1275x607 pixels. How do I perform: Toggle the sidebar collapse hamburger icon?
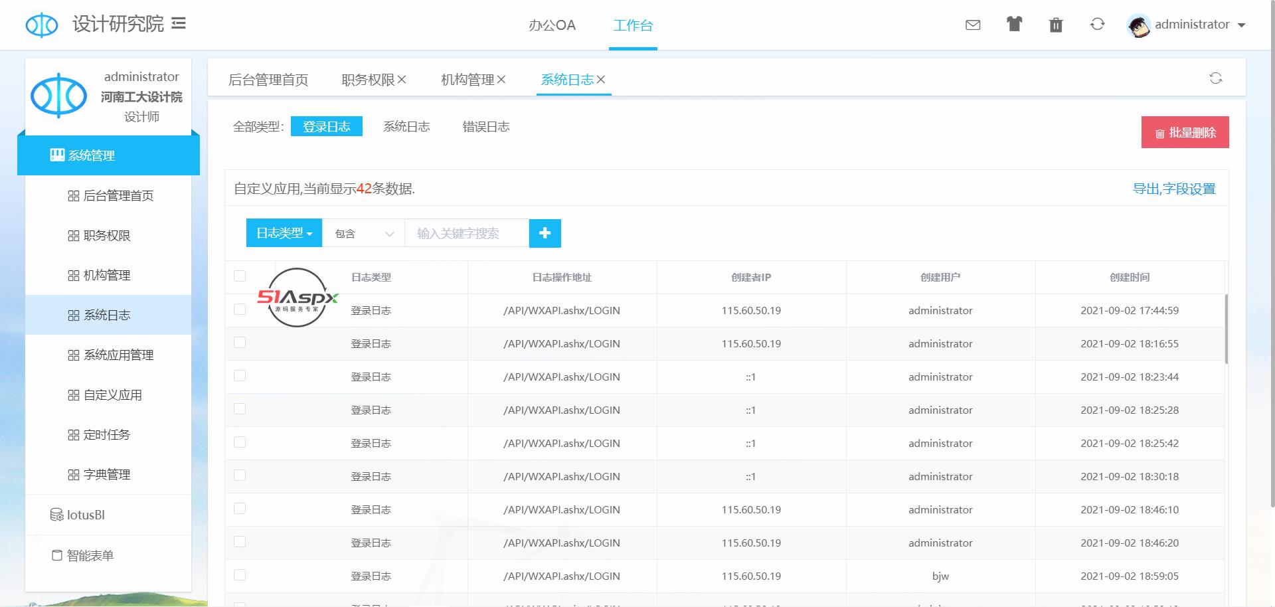(x=179, y=24)
